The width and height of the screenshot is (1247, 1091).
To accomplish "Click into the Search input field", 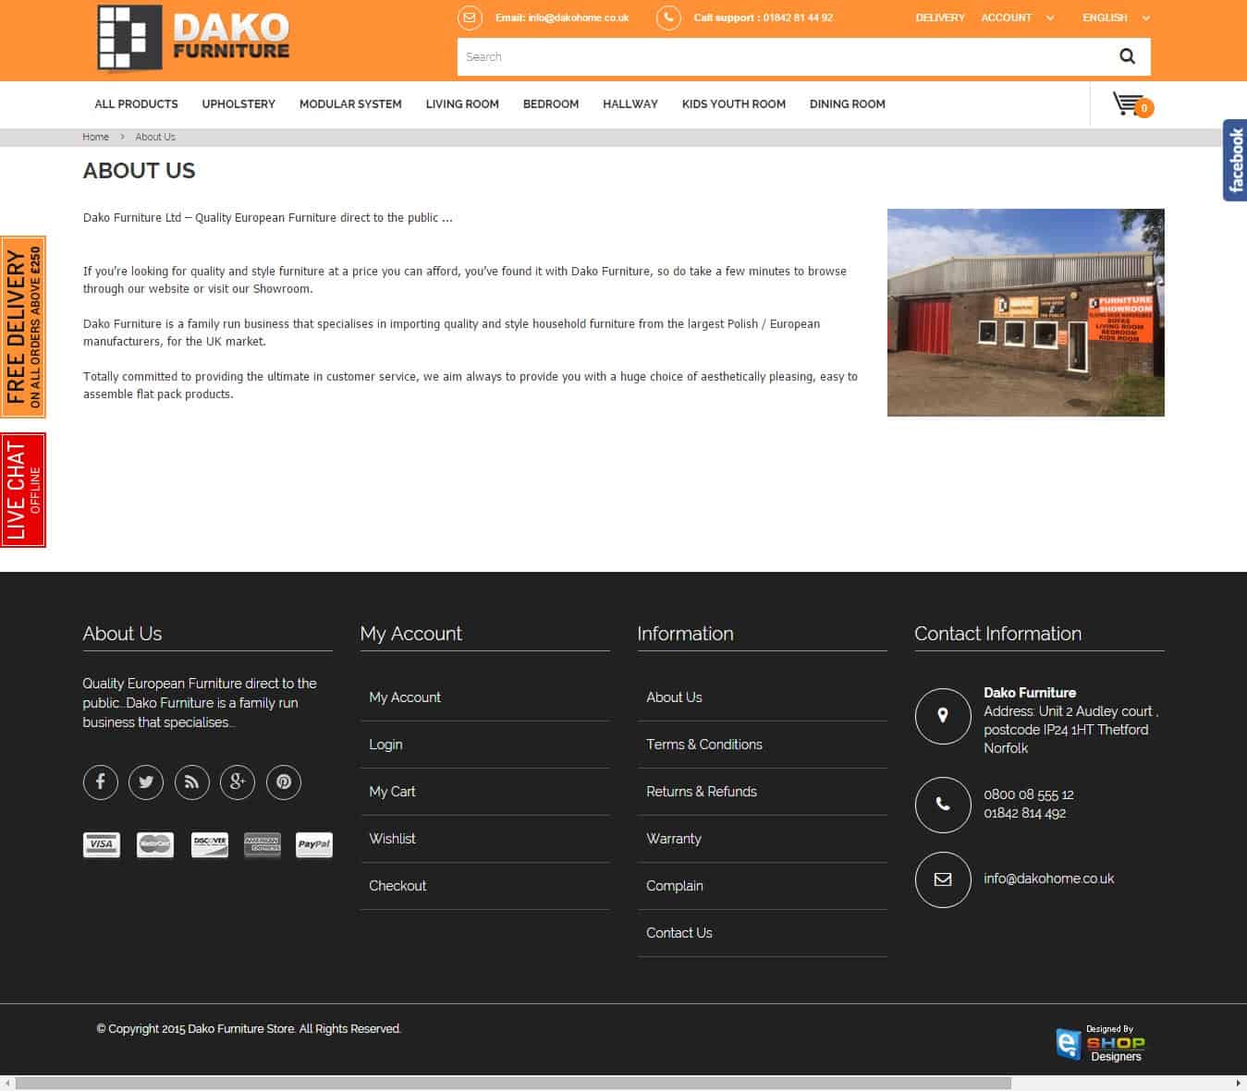I will click(x=776, y=56).
